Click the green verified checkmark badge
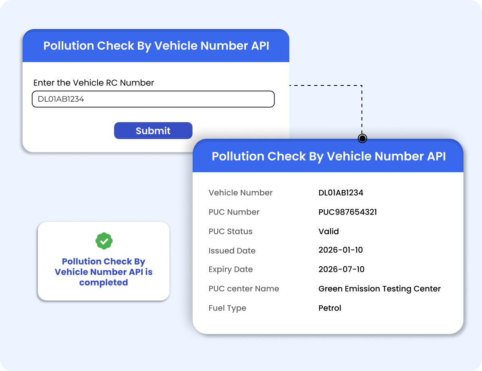Viewport: 482px width, 371px height. tap(104, 241)
